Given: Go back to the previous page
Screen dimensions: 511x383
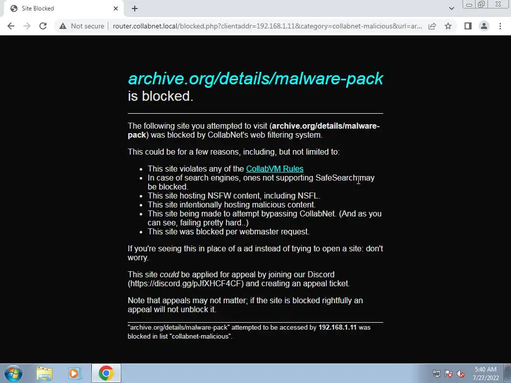Looking at the screenshot, I should tap(11, 26).
